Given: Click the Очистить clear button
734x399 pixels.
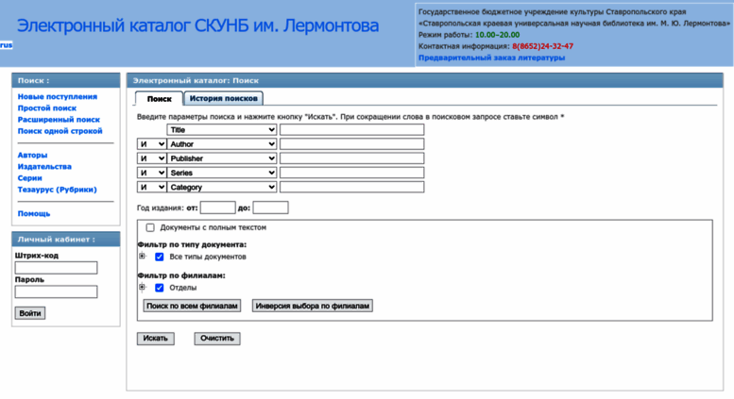Looking at the screenshot, I should coord(217,339).
